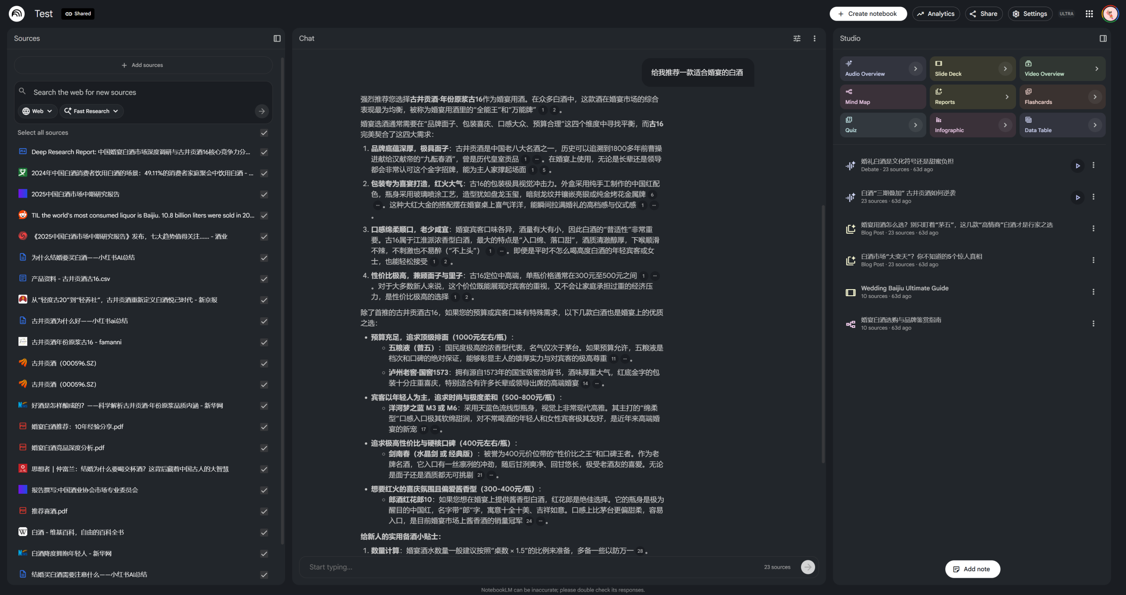Viewport: 1126px width, 595px height.
Task: Submit web source search arrow
Action: tap(262, 111)
